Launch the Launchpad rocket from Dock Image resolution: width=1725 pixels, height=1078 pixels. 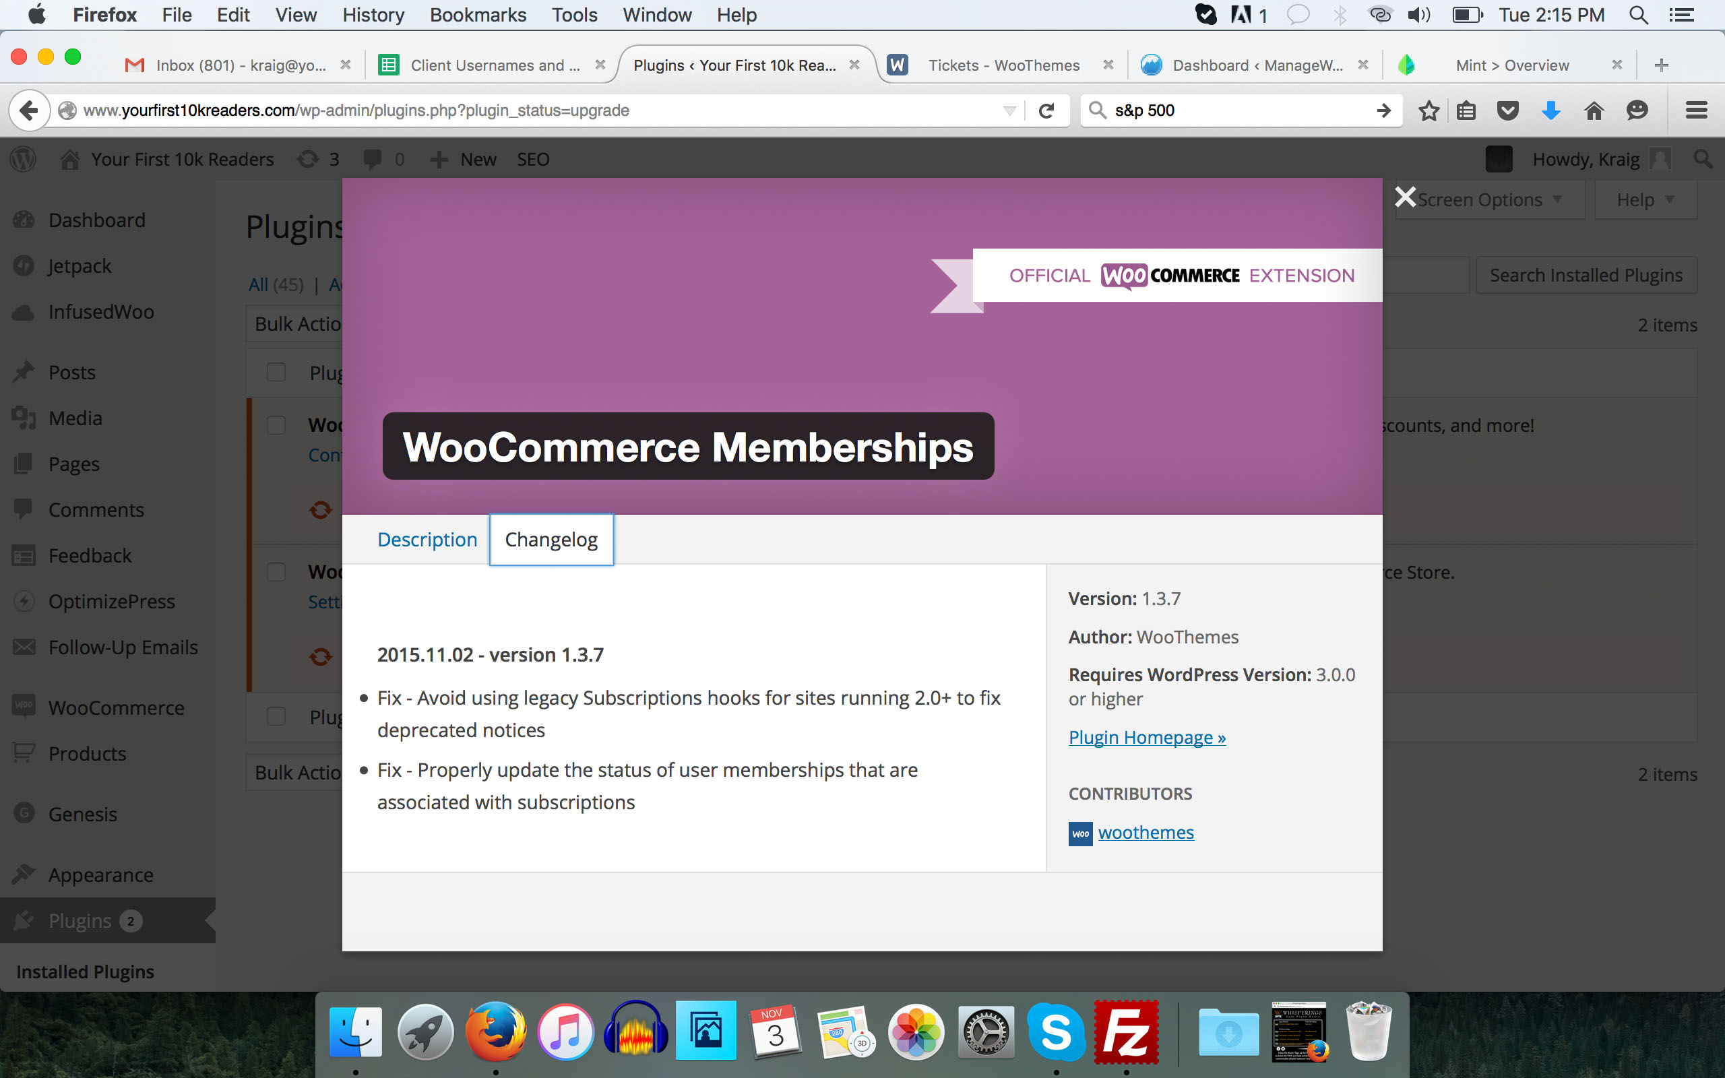coord(426,1031)
